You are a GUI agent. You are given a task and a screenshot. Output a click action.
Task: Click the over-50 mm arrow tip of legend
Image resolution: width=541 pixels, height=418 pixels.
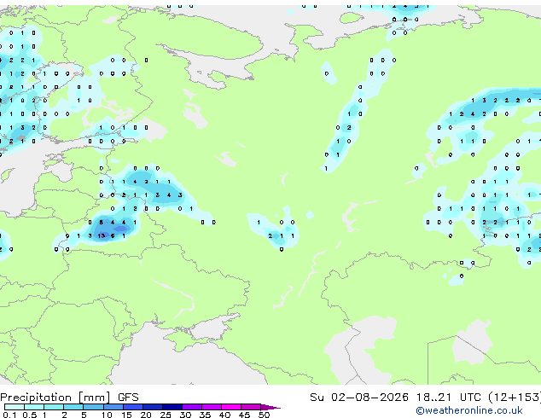coord(270,407)
